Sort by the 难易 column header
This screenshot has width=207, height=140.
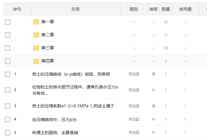153,9
